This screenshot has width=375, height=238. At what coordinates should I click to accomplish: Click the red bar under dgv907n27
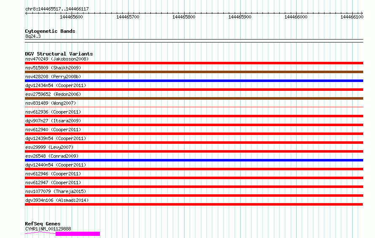194,125
